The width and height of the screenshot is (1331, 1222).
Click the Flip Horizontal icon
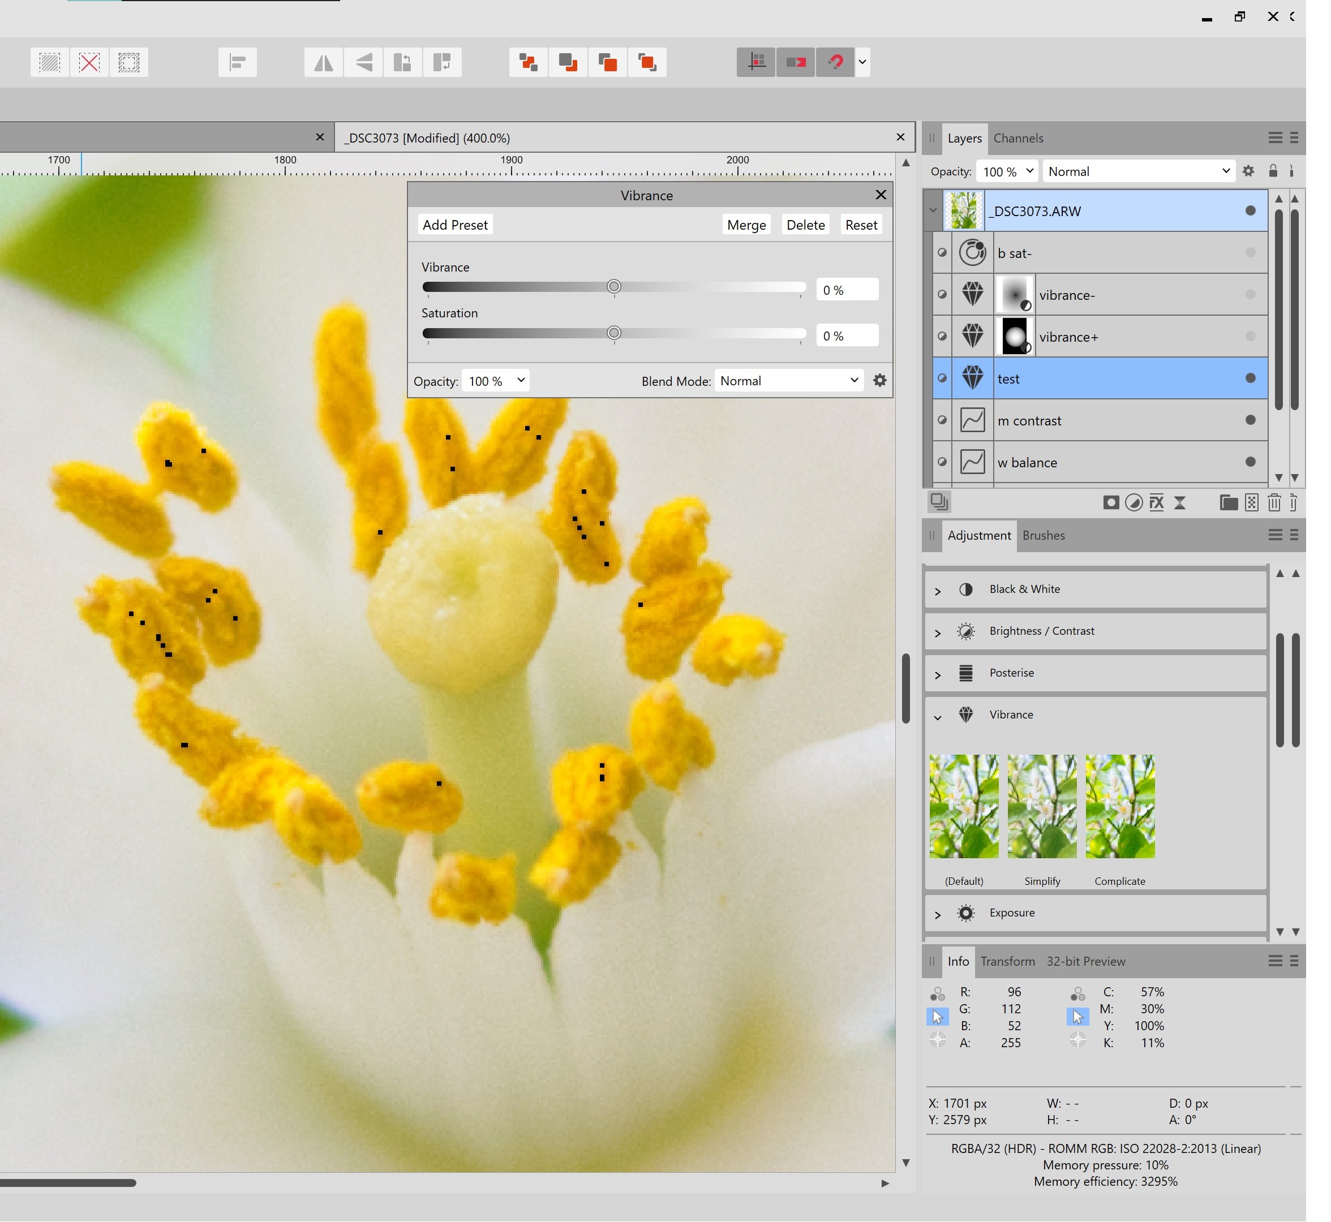click(324, 63)
